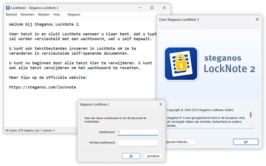Click the line starting 'Voer tekst in en sluit'

coord(83,34)
